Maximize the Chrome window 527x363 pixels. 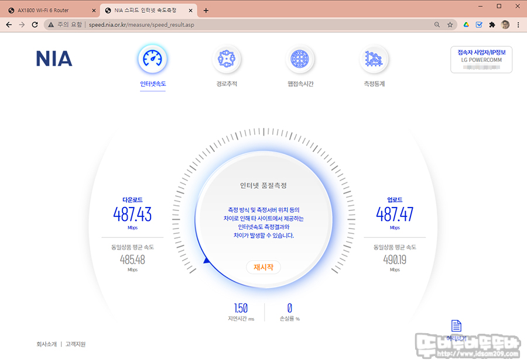tap(499, 6)
